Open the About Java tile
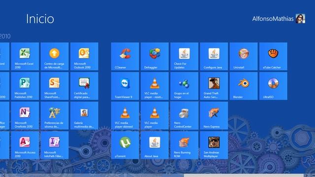 [x=155, y=145]
